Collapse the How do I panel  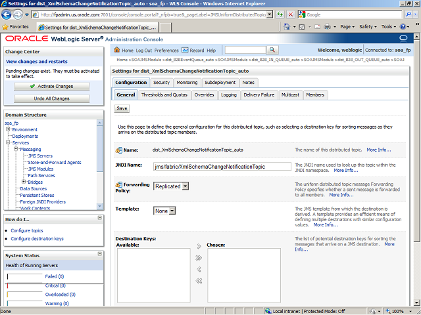point(99,219)
